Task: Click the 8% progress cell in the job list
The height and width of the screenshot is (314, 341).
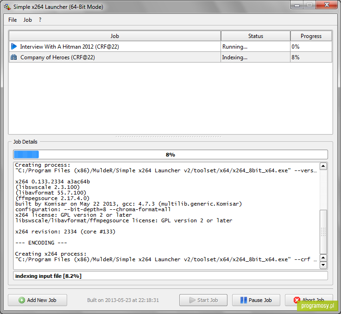Action: [311, 57]
